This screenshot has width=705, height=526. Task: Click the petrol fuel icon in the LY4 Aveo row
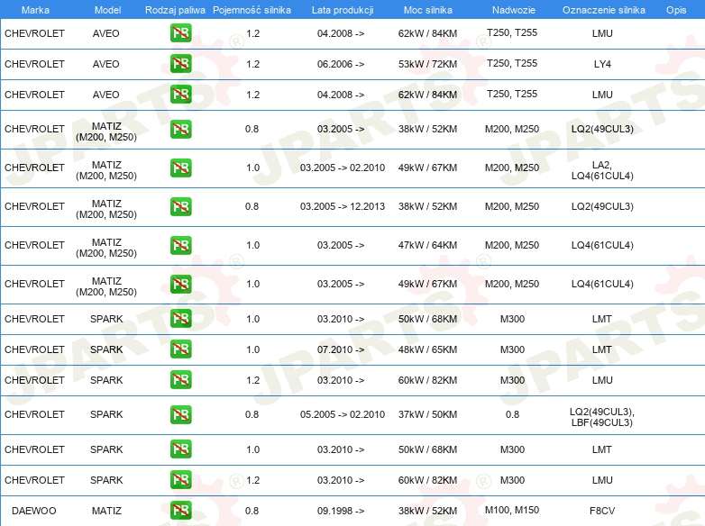(x=180, y=64)
